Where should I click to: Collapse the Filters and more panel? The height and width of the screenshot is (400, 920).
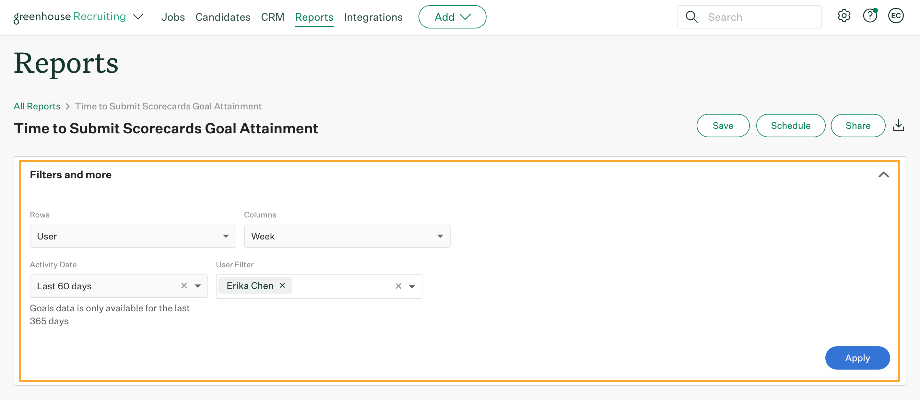click(884, 174)
